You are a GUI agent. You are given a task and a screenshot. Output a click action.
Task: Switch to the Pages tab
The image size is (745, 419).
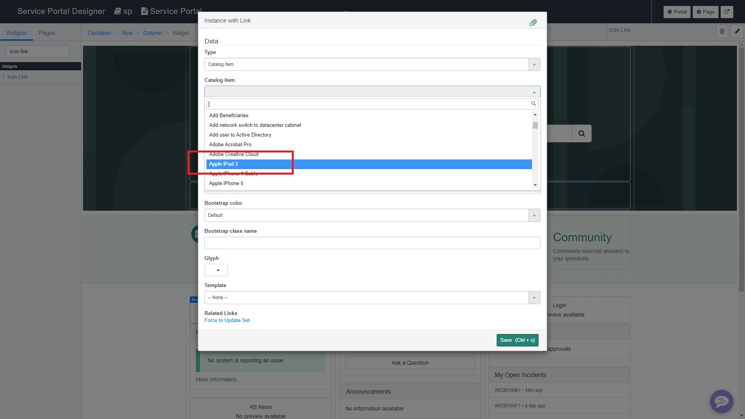(x=47, y=33)
